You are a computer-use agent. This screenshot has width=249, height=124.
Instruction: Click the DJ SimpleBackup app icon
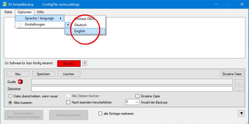(x=5, y=4)
